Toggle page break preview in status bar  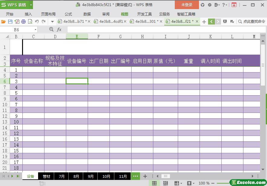(165, 183)
